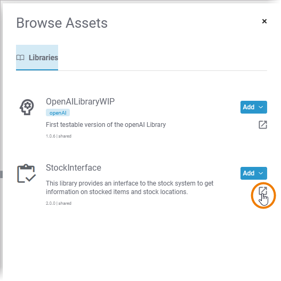Viewport: 281px width, 281px height.
Task: Click the StockInterface library title
Action: coord(74,168)
